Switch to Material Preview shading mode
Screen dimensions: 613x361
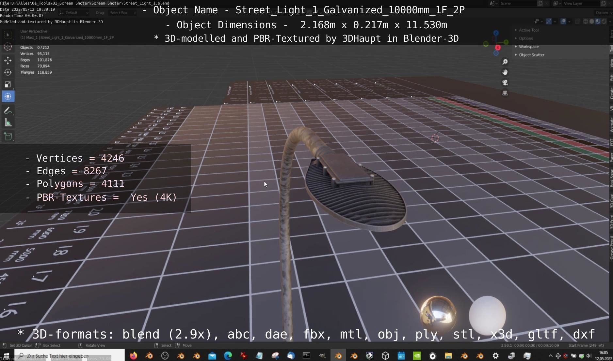pyautogui.click(x=598, y=22)
